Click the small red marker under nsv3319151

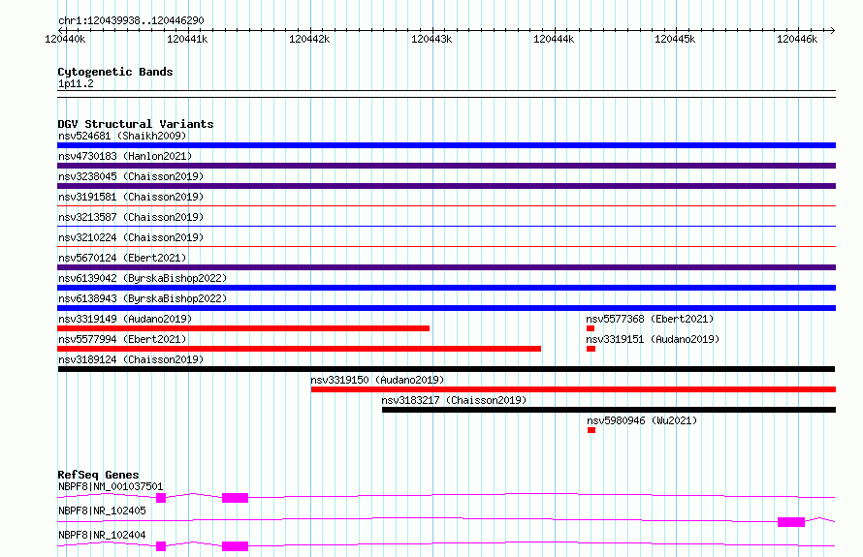click(591, 349)
